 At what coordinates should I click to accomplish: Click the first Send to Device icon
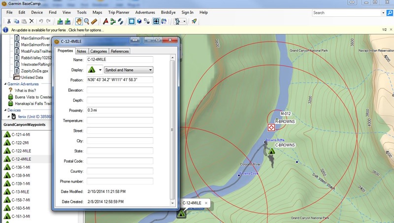[x=60, y=21]
